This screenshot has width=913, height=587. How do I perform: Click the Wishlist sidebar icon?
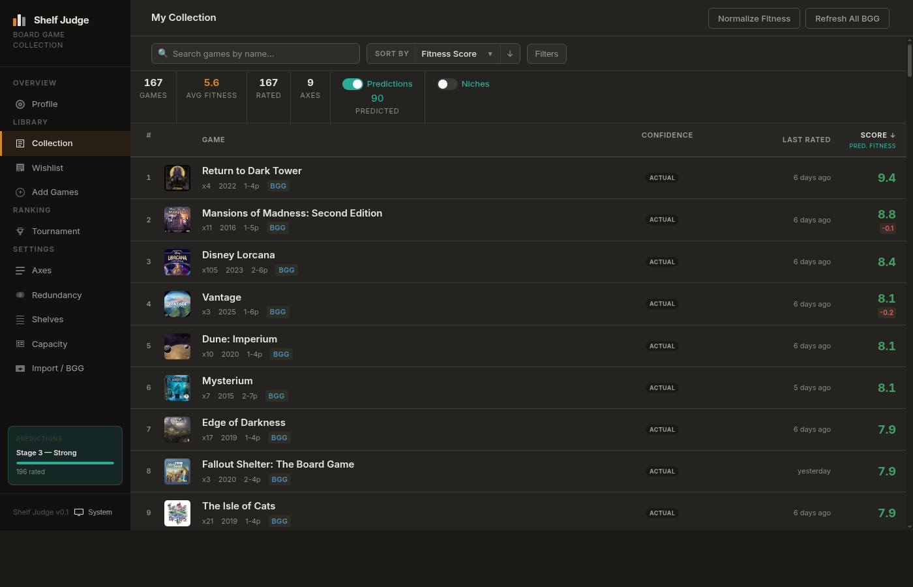[20, 168]
